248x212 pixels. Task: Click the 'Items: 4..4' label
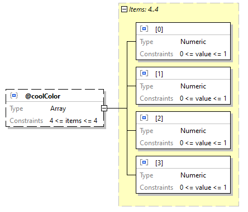pos(144,9)
